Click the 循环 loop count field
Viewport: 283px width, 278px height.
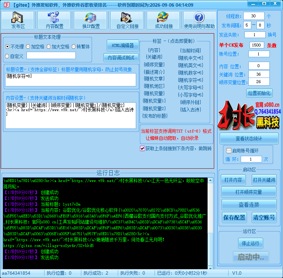point(251,159)
